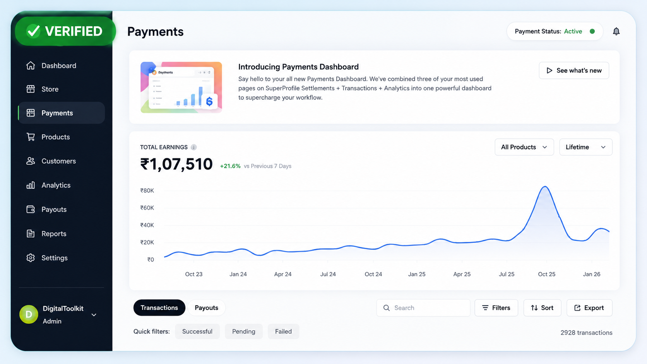Apply the Failed quick filter

(x=283, y=332)
